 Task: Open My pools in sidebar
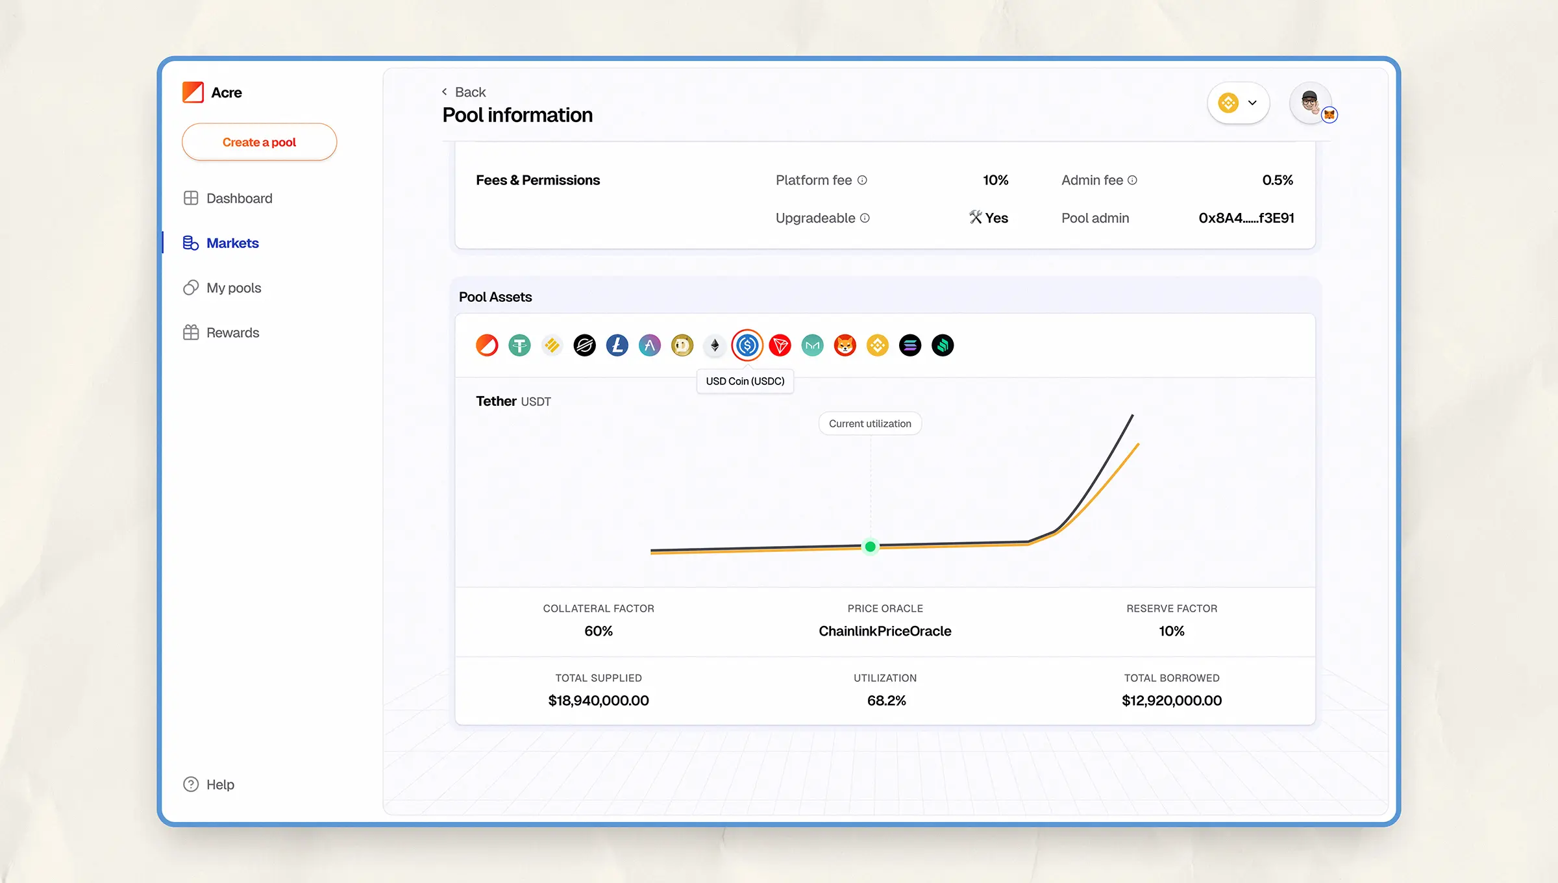point(233,288)
